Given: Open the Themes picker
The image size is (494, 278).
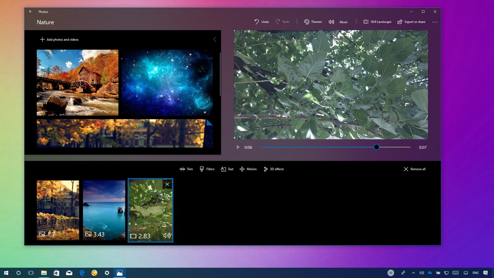Looking at the screenshot, I should click(x=313, y=22).
